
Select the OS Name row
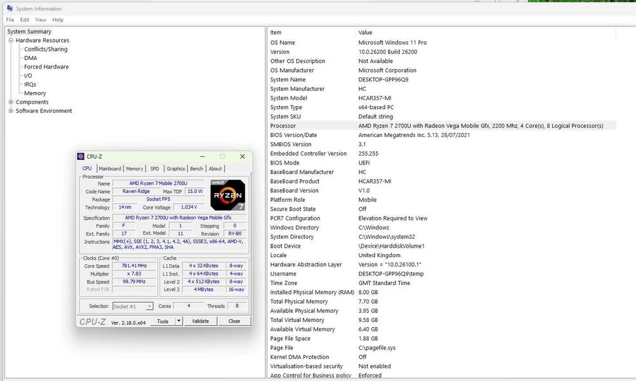click(x=443, y=43)
